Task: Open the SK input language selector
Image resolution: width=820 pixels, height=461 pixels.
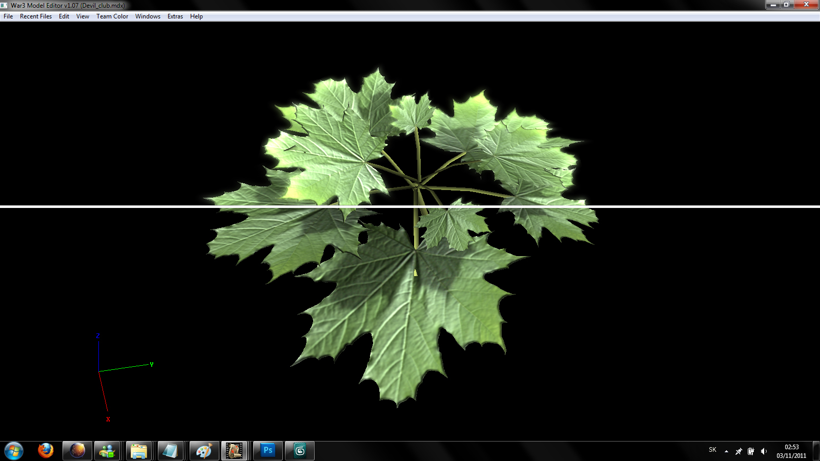Action: tap(712, 450)
